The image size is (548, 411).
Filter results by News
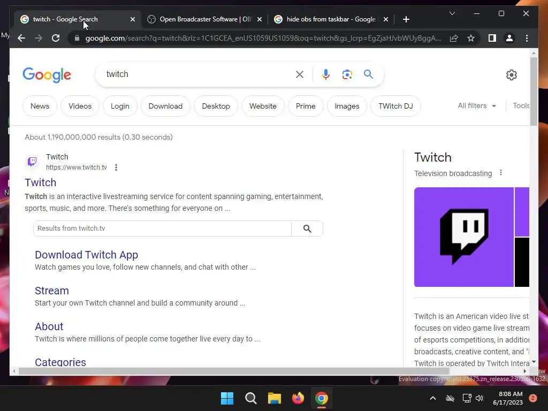pos(40,106)
